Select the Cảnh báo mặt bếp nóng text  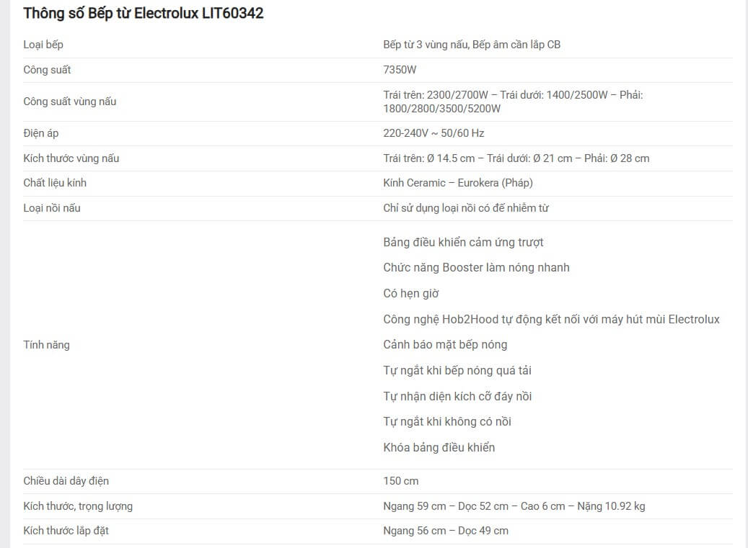coord(444,345)
